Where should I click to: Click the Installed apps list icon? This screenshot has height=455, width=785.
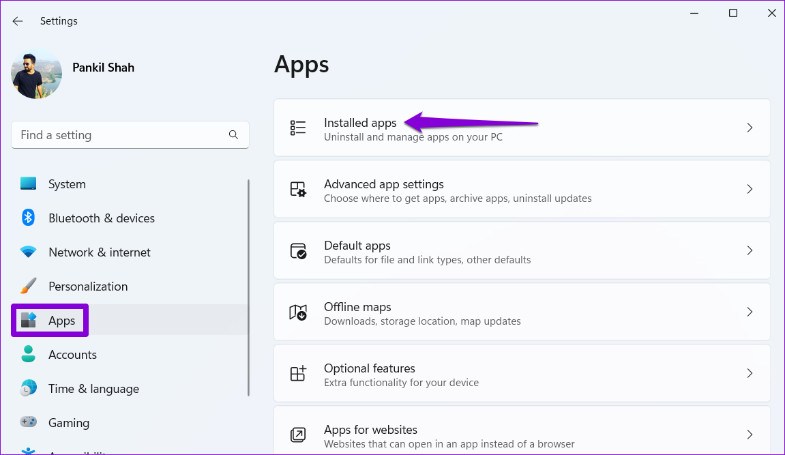pyautogui.click(x=298, y=128)
